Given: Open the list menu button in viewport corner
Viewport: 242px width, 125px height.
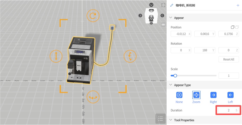Looking at the screenshot, I should 160,119.
